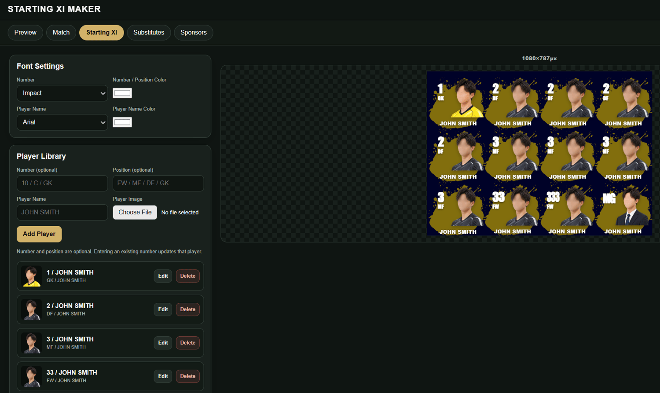Select the 33 FW card in the preview
This screenshot has height=393, width=660.
tap(512, 210)
